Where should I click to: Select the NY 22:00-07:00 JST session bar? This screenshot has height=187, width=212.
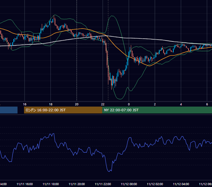[157, 110]
